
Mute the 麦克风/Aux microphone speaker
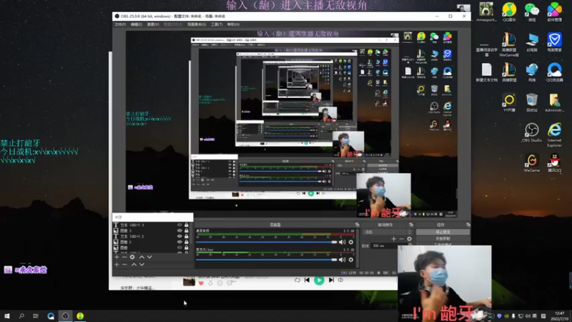(342, 260)
